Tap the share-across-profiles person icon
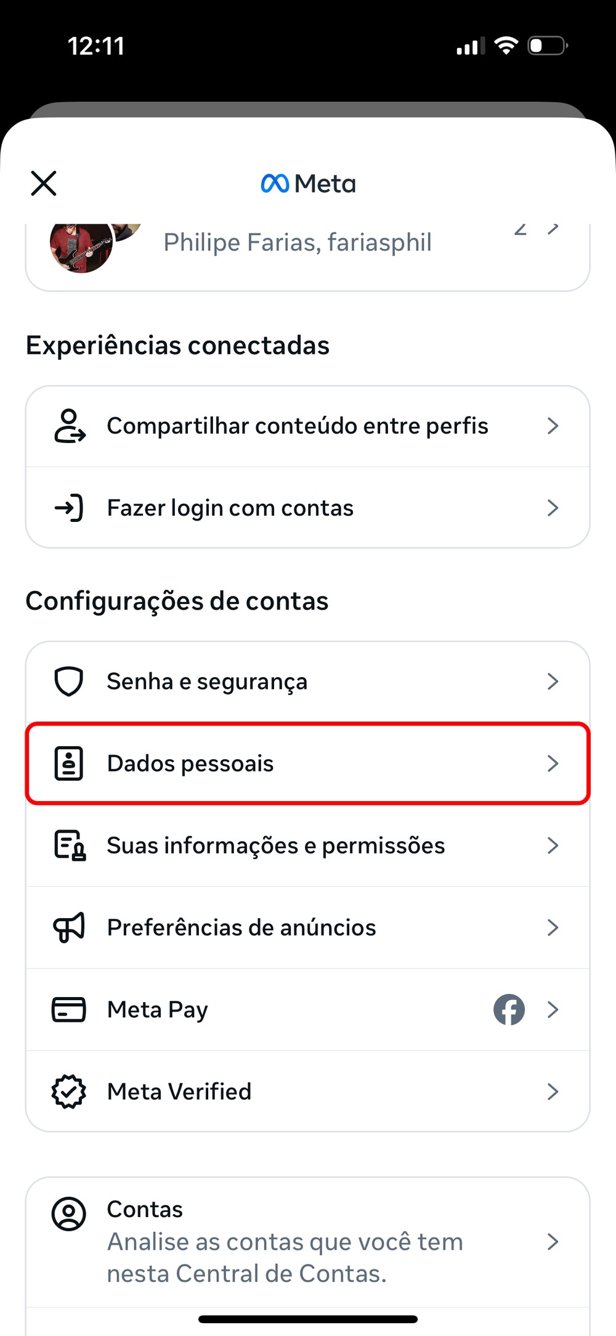 (70, 426)
